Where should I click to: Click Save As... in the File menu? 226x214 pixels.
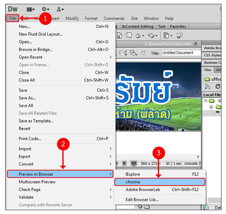tap(27, 98)
